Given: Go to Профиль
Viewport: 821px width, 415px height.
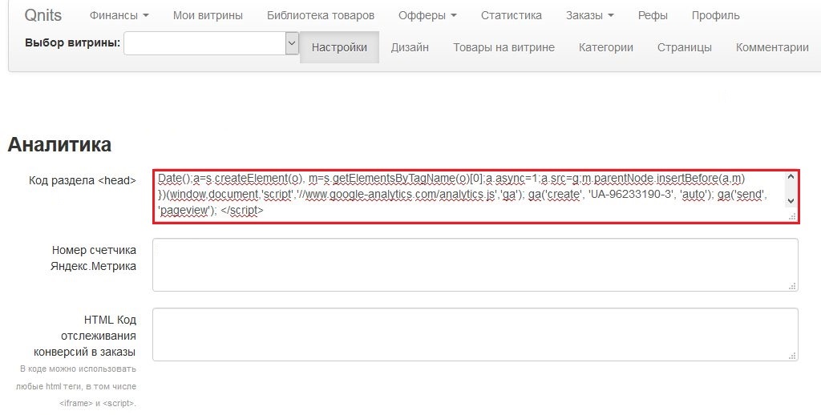Looking at the screenshot, I should click(x=715, y=16).
